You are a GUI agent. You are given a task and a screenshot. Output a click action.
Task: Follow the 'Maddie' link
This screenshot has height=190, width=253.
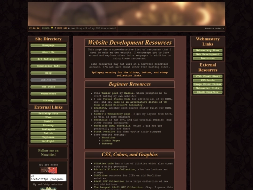coord(129,93)
